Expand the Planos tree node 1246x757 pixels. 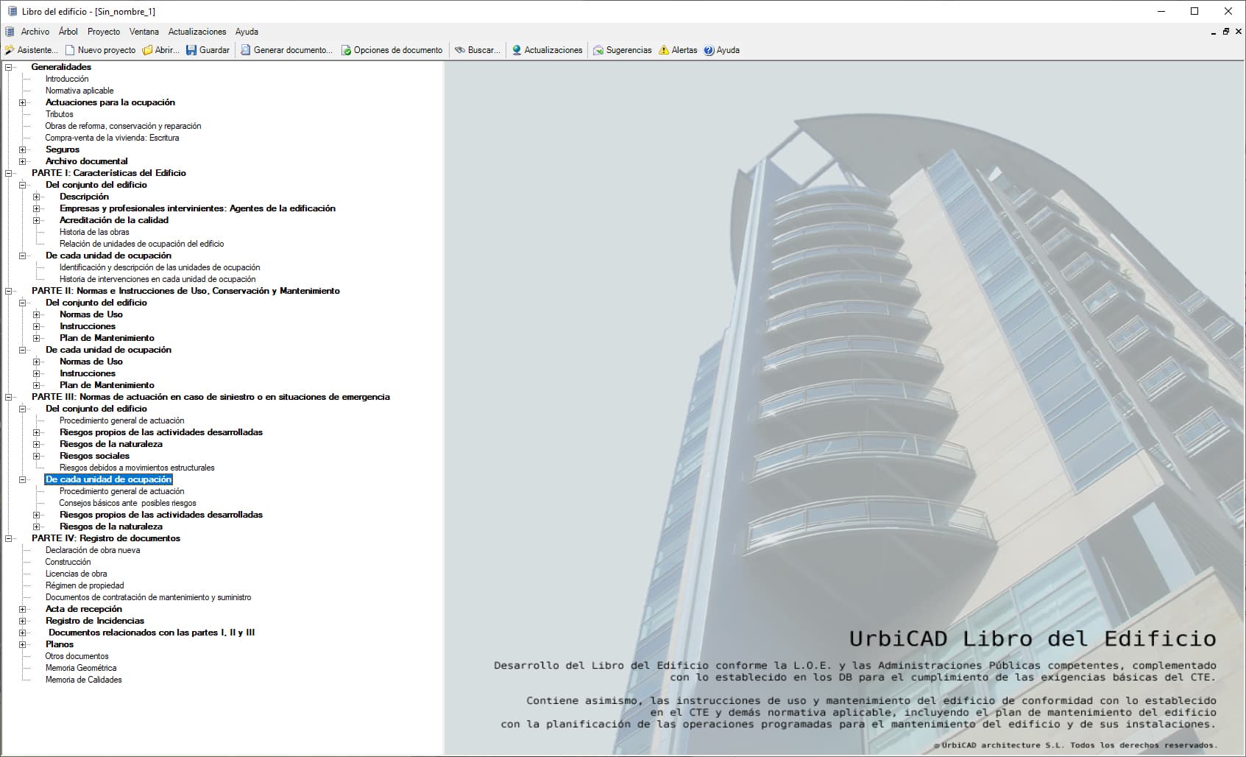pos(23,644)
